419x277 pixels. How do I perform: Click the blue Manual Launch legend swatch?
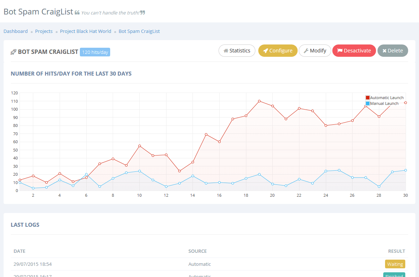(x=367, y=103)
